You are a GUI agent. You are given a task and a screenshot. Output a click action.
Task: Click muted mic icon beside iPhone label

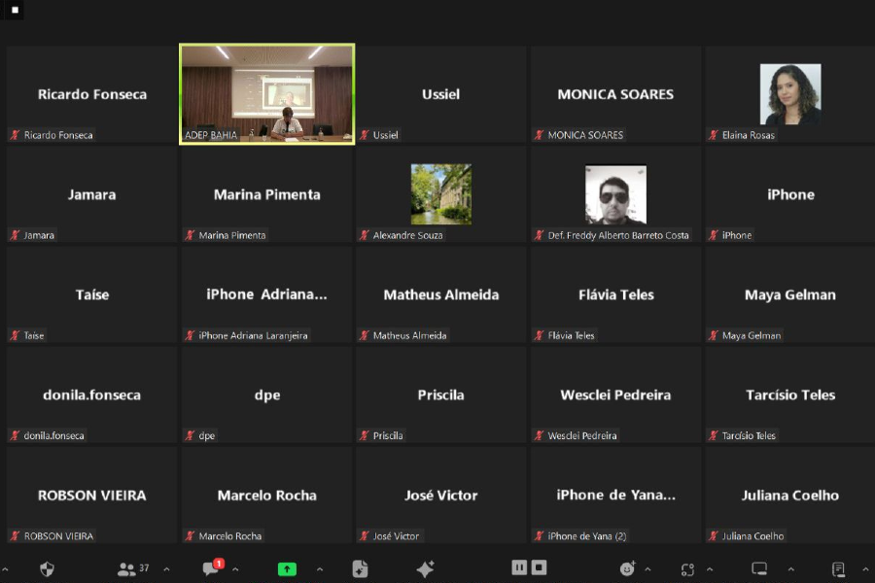click(714, 235)
